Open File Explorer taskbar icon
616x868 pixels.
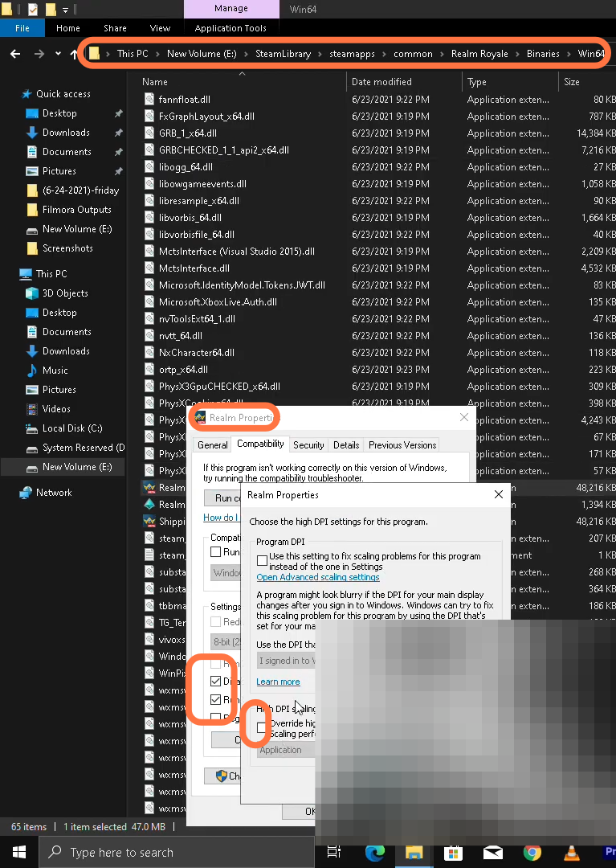point(414,853)
